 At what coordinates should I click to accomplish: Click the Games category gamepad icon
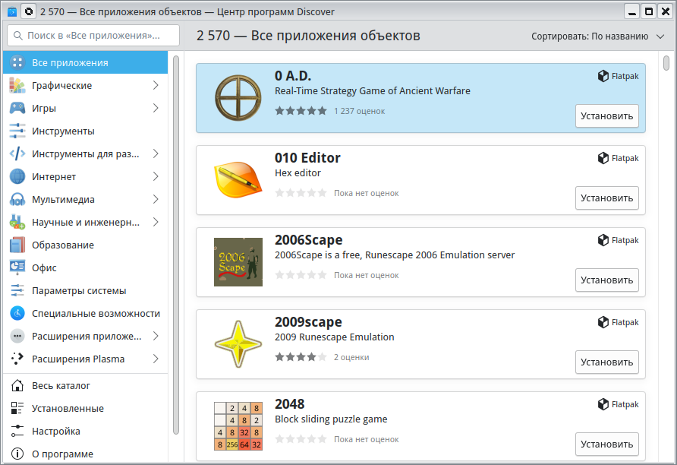coord(17,109)
